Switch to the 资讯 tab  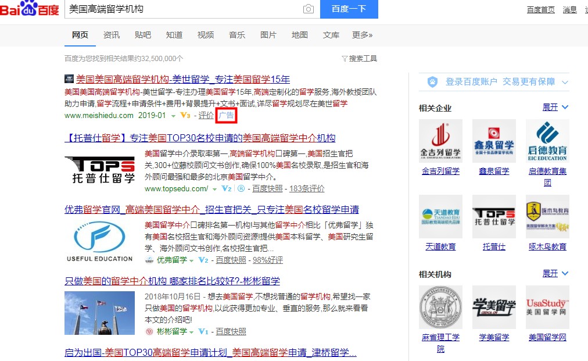pyautogui.click(x=112, y=35)
